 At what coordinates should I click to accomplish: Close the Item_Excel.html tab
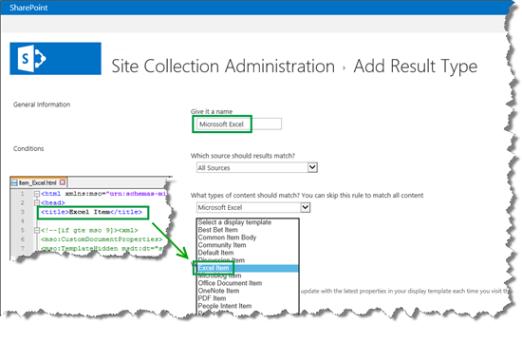tap(63, 182)
